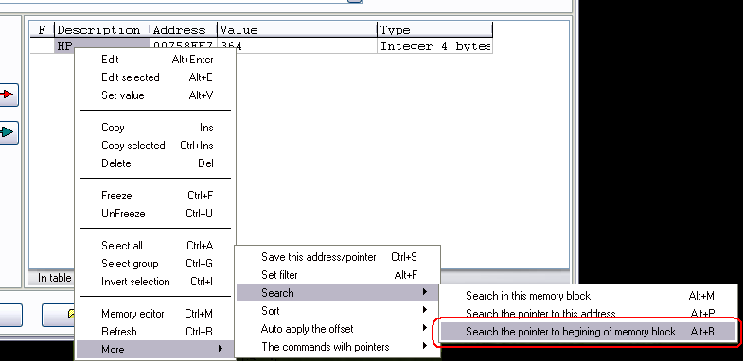The image size is (743, 361).
Task: Choose Freeze from the context menu
Action: (155, 196)
